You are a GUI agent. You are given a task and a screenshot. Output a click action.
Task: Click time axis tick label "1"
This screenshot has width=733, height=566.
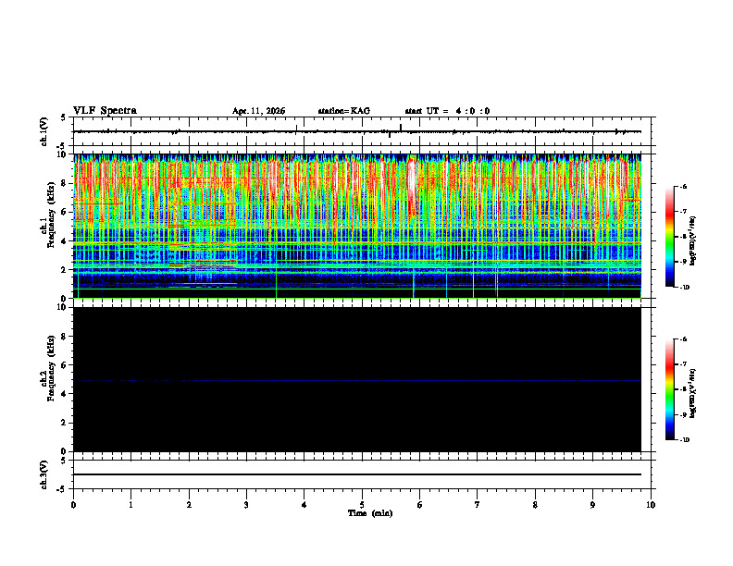point(130,505)
